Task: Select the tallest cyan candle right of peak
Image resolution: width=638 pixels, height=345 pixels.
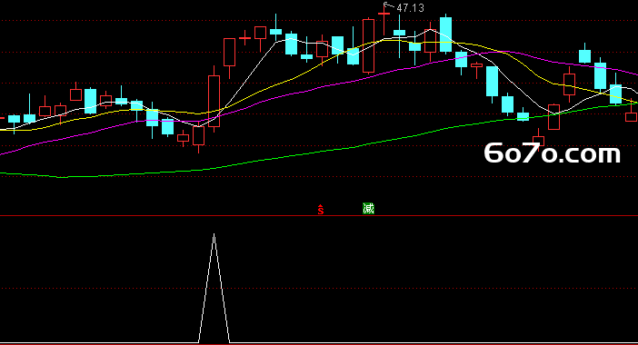Action: tap(445, 34)
